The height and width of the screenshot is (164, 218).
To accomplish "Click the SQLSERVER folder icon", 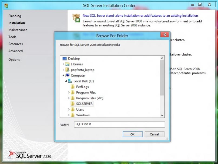I will 73,104.
